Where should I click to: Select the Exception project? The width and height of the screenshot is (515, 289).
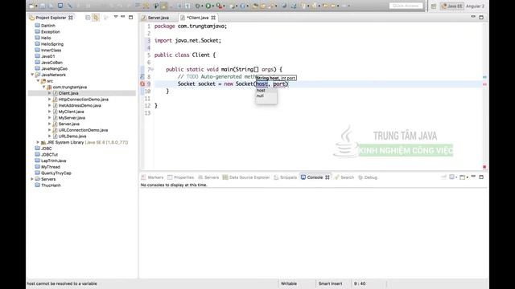pos(50,32)
